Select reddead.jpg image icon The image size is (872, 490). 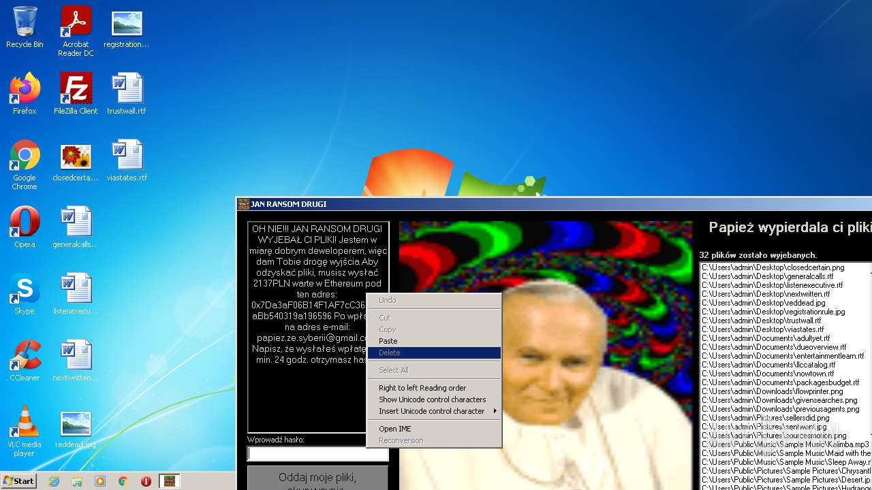(76, 428)
